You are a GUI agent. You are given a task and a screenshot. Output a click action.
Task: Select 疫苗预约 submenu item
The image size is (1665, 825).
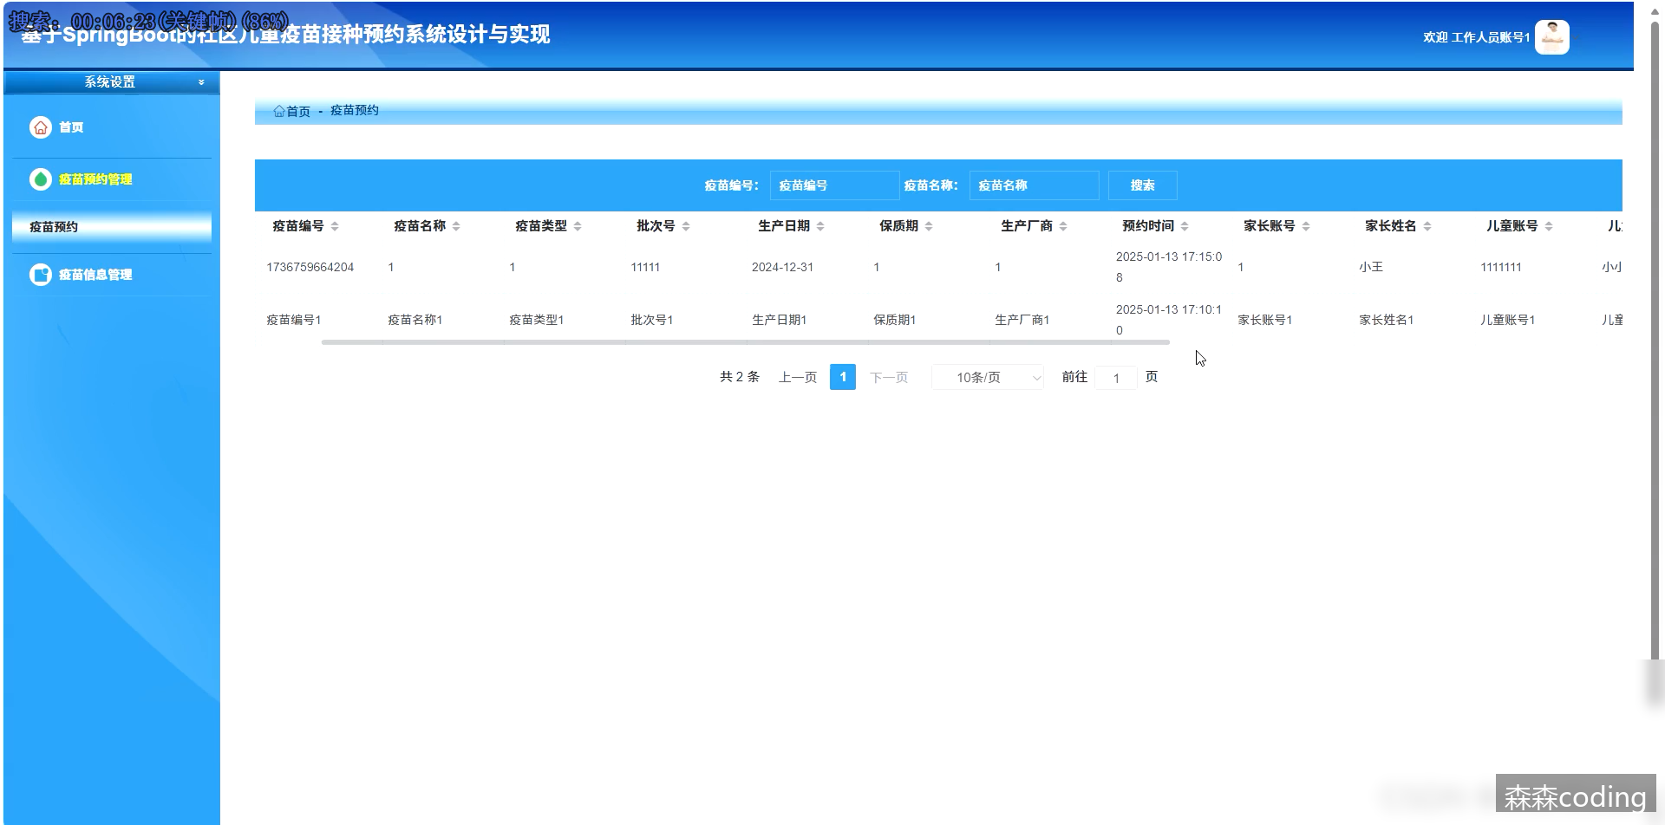point(111,226)
